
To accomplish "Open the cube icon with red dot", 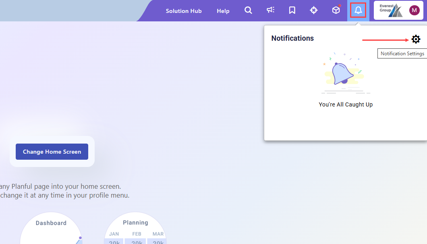I will pyautogui.click(x=336, y=10).
